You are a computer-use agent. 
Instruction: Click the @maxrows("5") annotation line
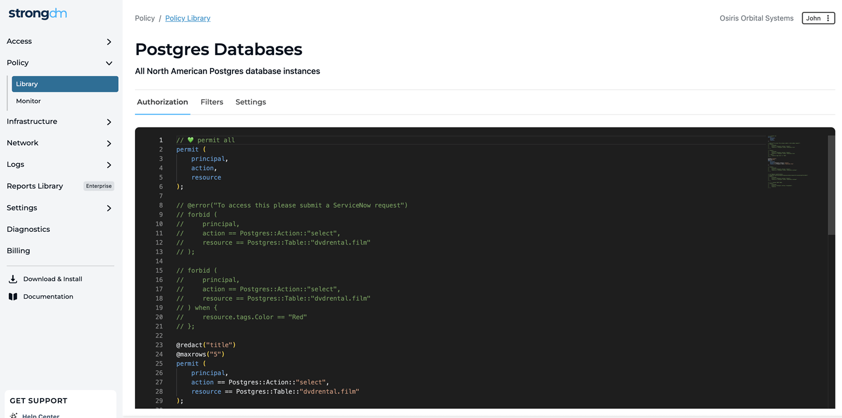click(x=200, y=354)
